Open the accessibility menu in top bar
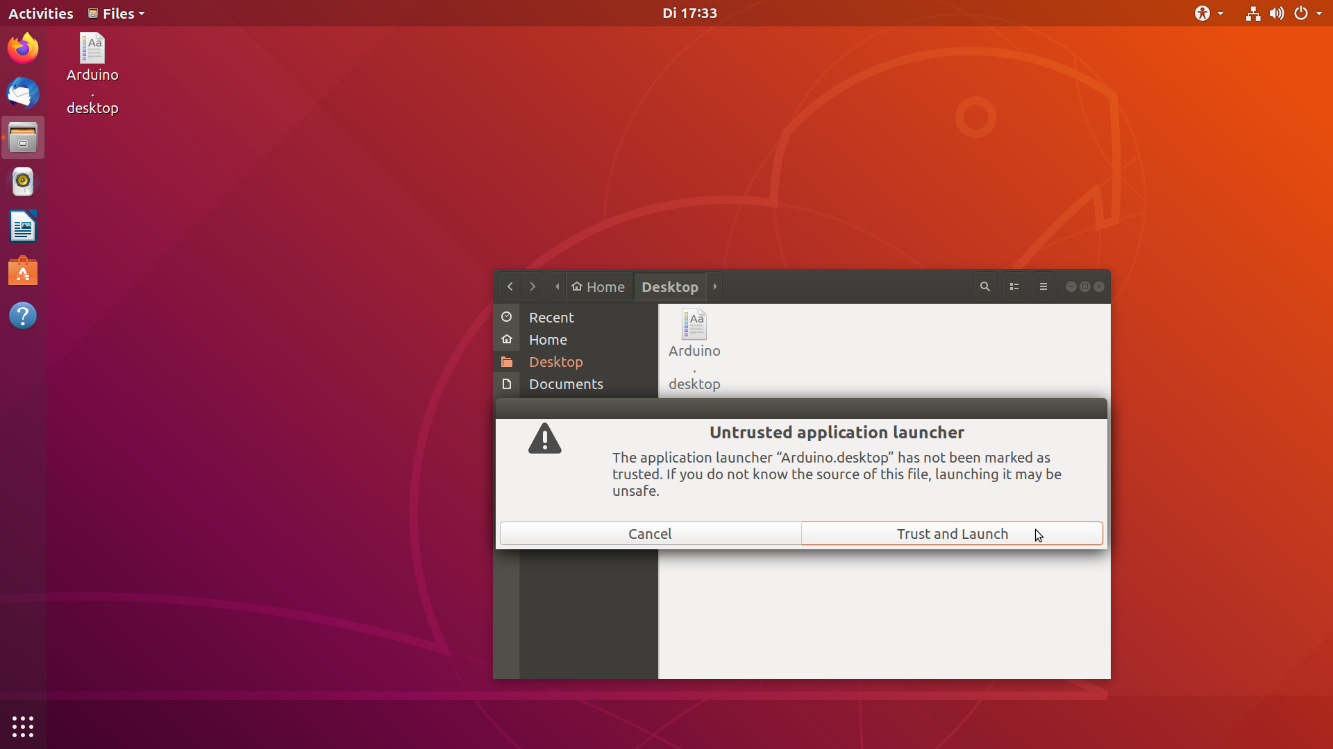The image size is (1333, 749). pos(1209,13)
